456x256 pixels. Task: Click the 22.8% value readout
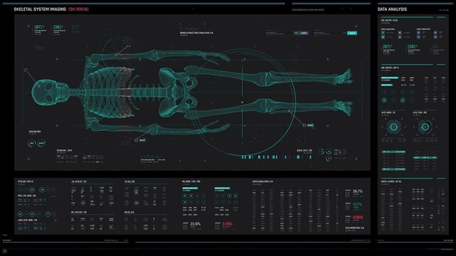pyautogui.click(x=196, y=224)
